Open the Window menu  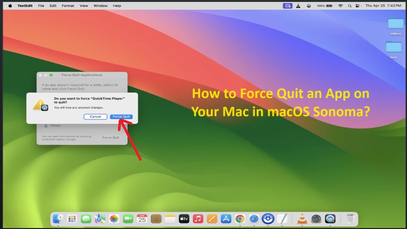click(x=100, y=6)
